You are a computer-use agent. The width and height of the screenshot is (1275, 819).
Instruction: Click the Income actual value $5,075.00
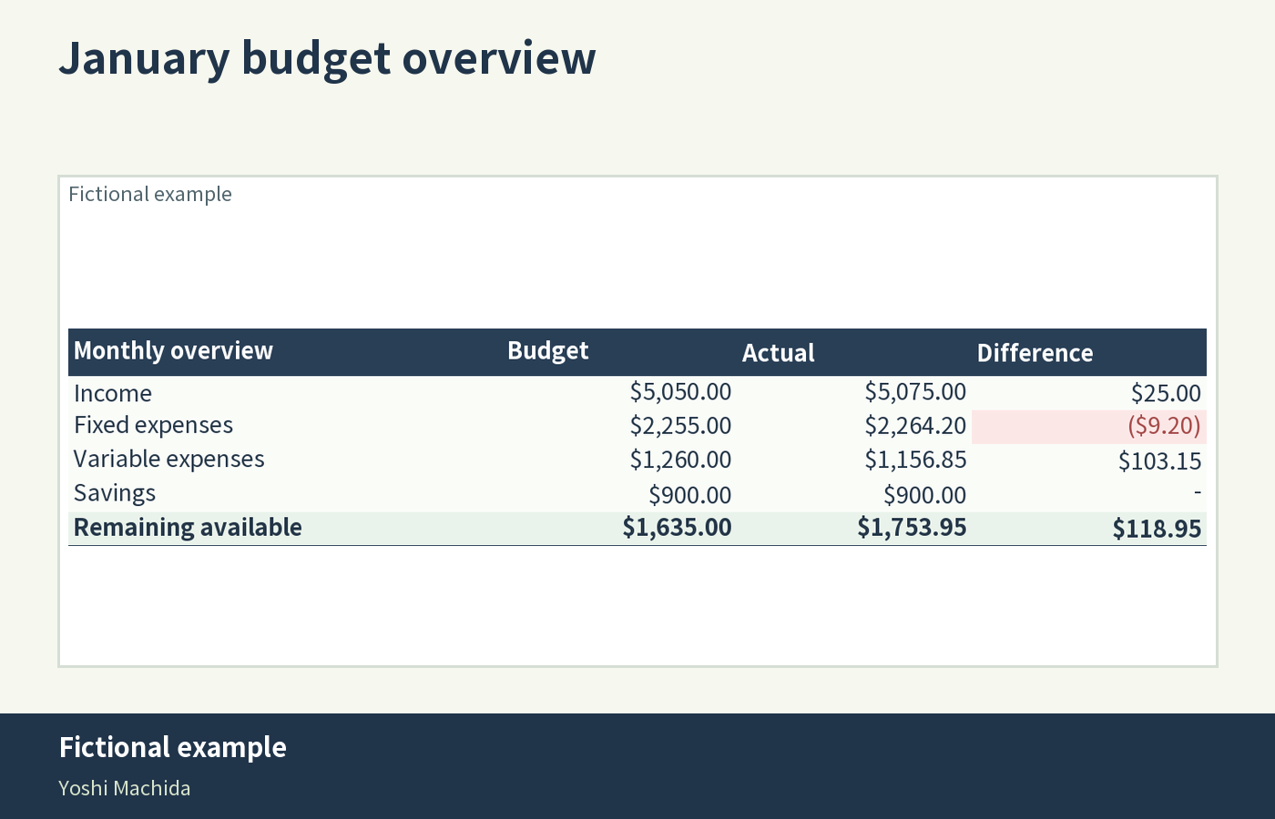915,392
